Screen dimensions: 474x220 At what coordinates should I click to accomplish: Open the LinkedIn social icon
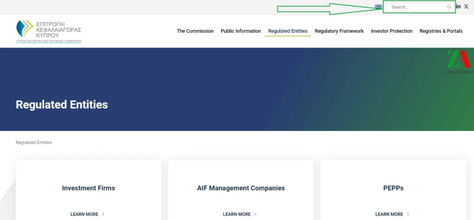[458, 6]
